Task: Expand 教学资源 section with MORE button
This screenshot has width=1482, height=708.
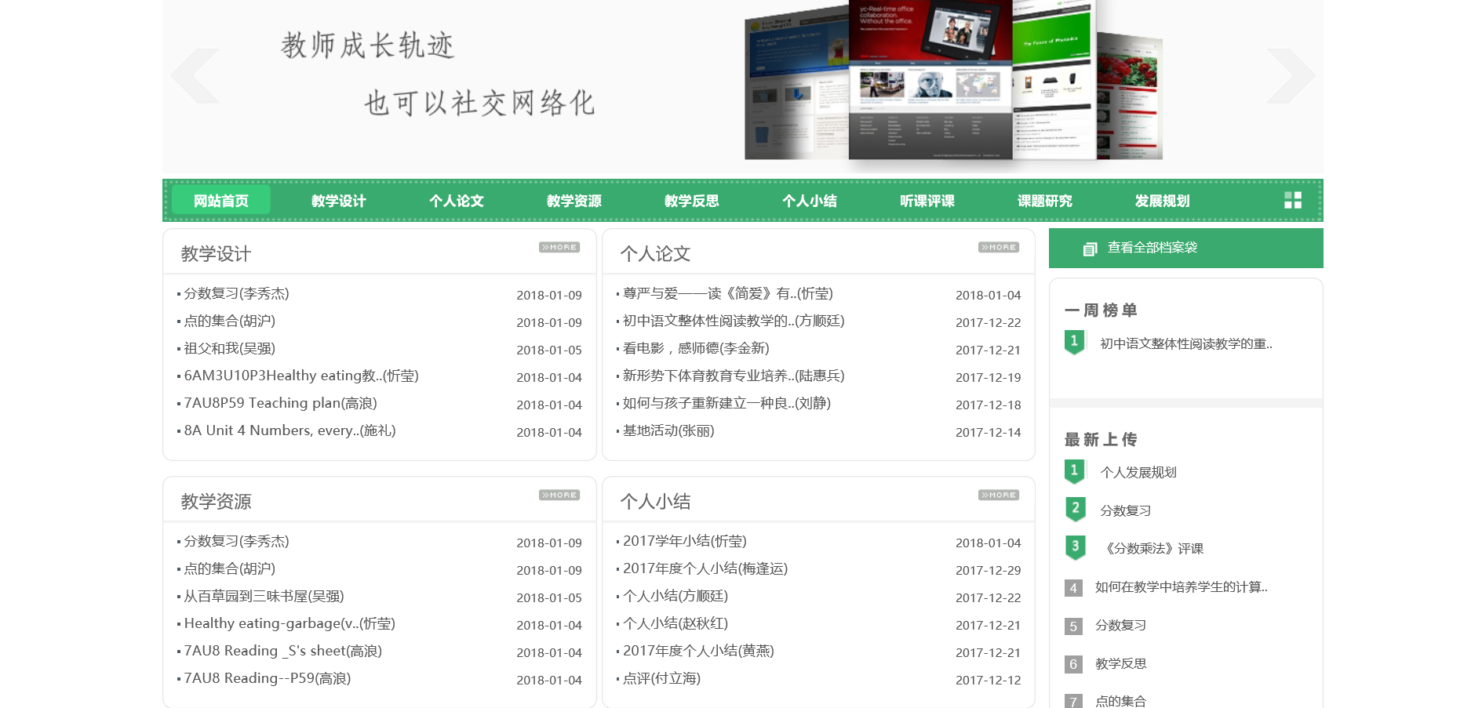Action: (559, 496)
